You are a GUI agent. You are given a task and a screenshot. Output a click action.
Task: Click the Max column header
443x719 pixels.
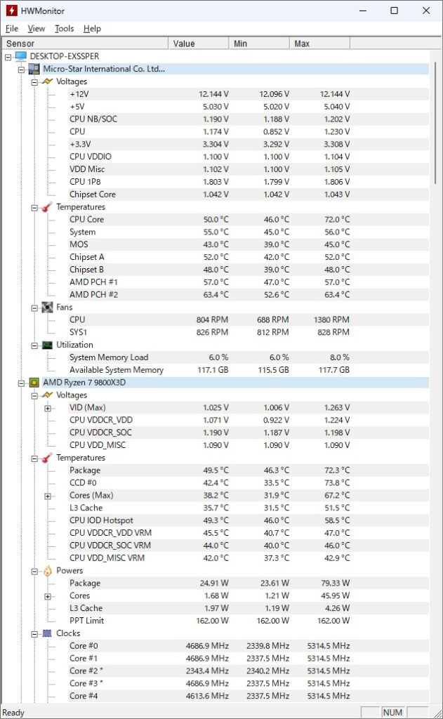pyautogui.click(x=319, y=44)
